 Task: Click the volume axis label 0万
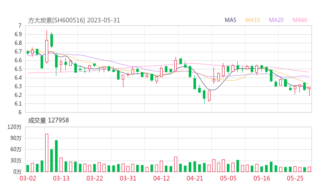click(18, 172)
